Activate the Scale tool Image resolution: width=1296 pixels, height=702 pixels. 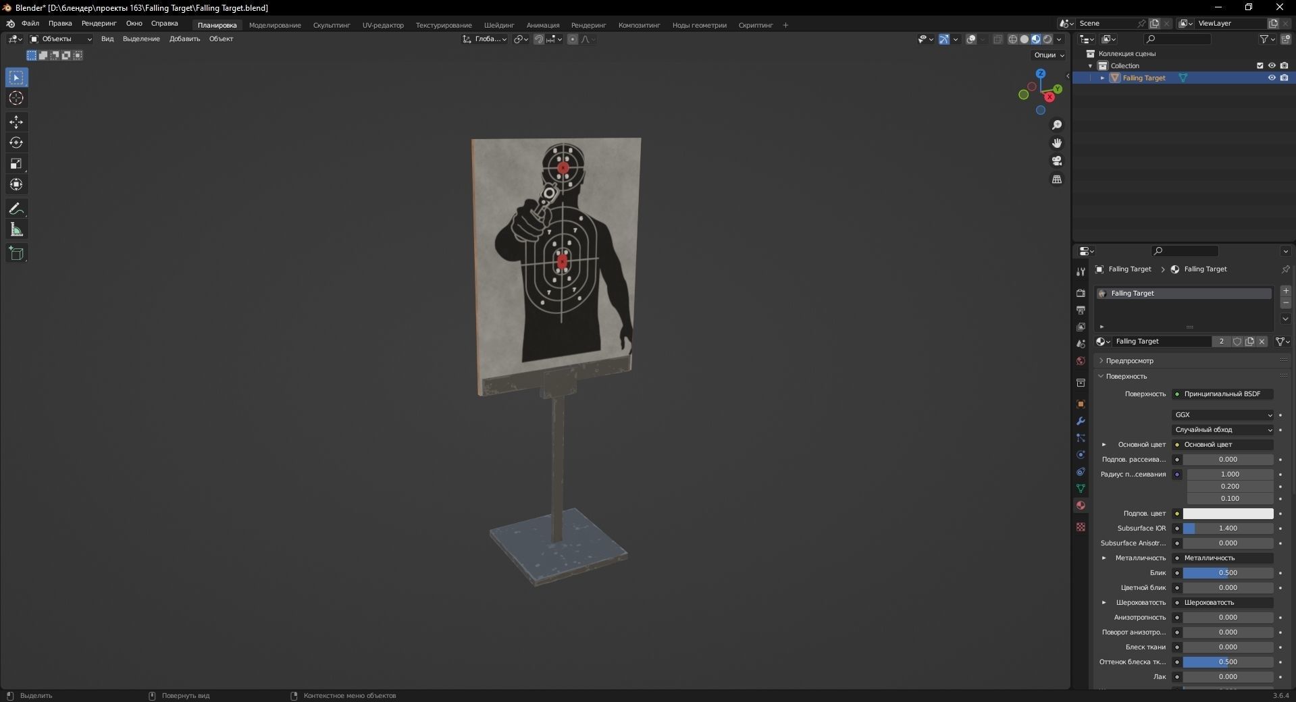pos(16,164)
